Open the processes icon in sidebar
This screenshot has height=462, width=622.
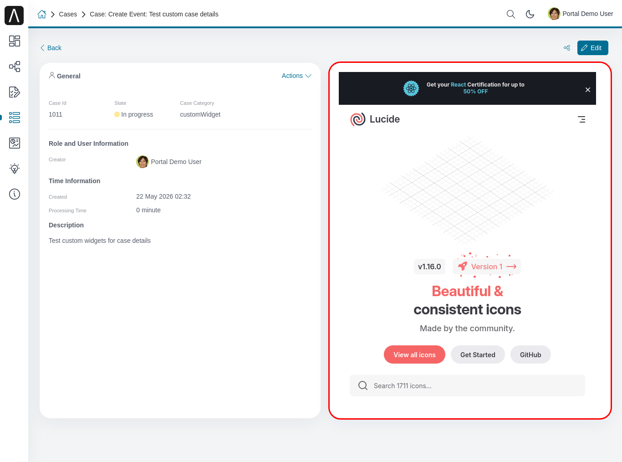point(15,67)
